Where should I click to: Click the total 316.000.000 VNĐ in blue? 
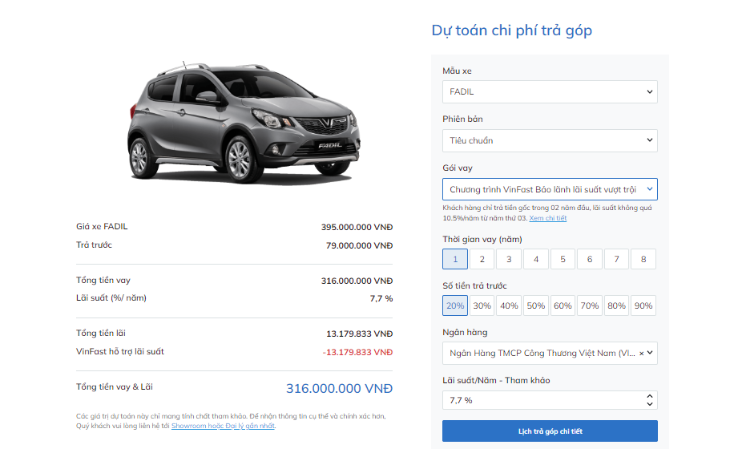[x=339, y=388]
